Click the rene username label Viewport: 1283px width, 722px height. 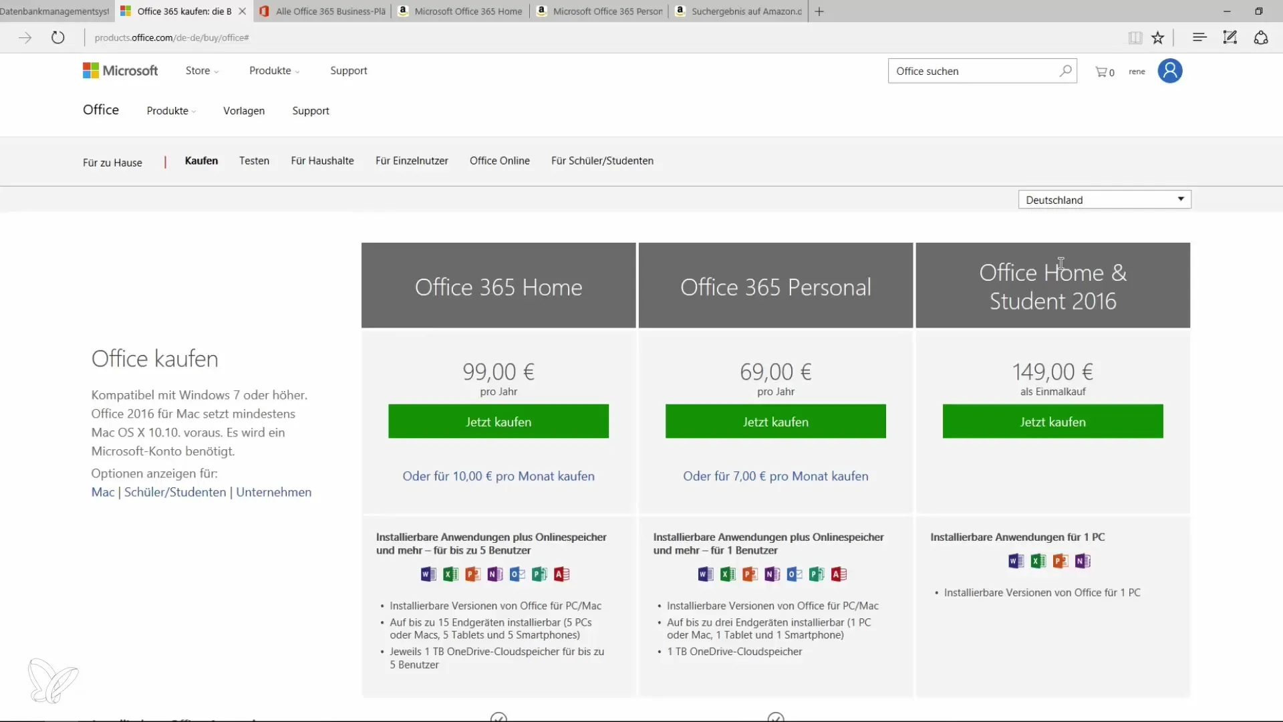pos(1137,72)
